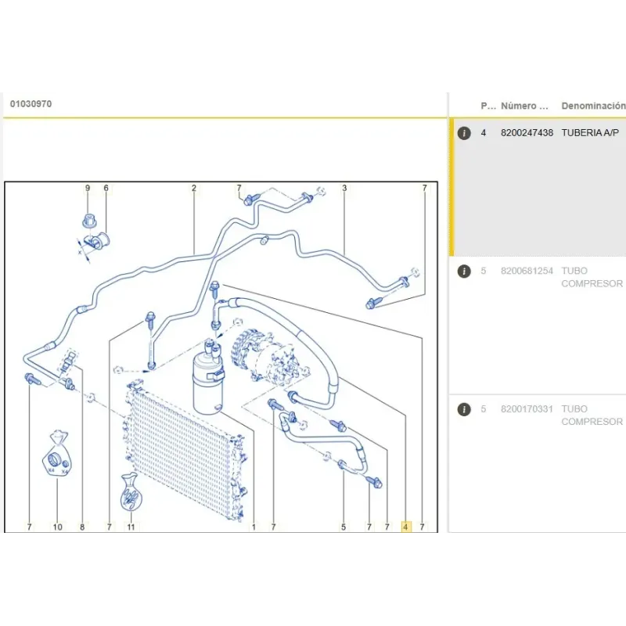This screenshot has height=626, width=626.
Task: Select the receiver drier cylinder
Action: click(208, 380)
